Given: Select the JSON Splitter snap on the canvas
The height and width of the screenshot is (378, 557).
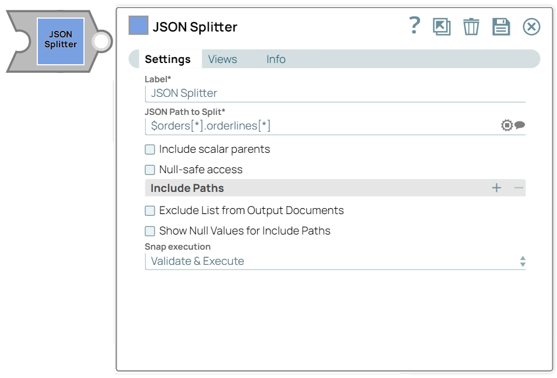Looking at the screenshot, I should click(60, 41).
